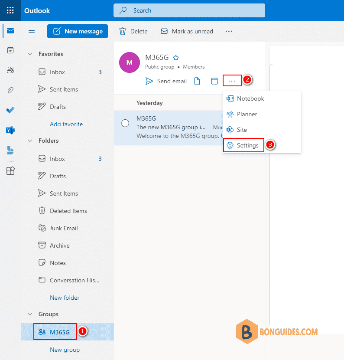Click the Outlook title
The width and height of the screenshot is (344, 360).
[37, 10]
